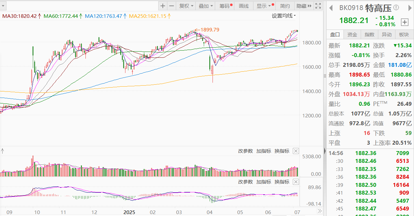Select the 板块 tab
The width and height of the screenshot is (414, 216).
[404, 35]
